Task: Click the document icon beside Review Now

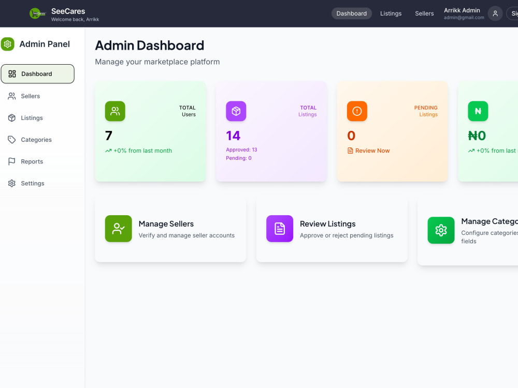Action: click(x=350, y=151)
